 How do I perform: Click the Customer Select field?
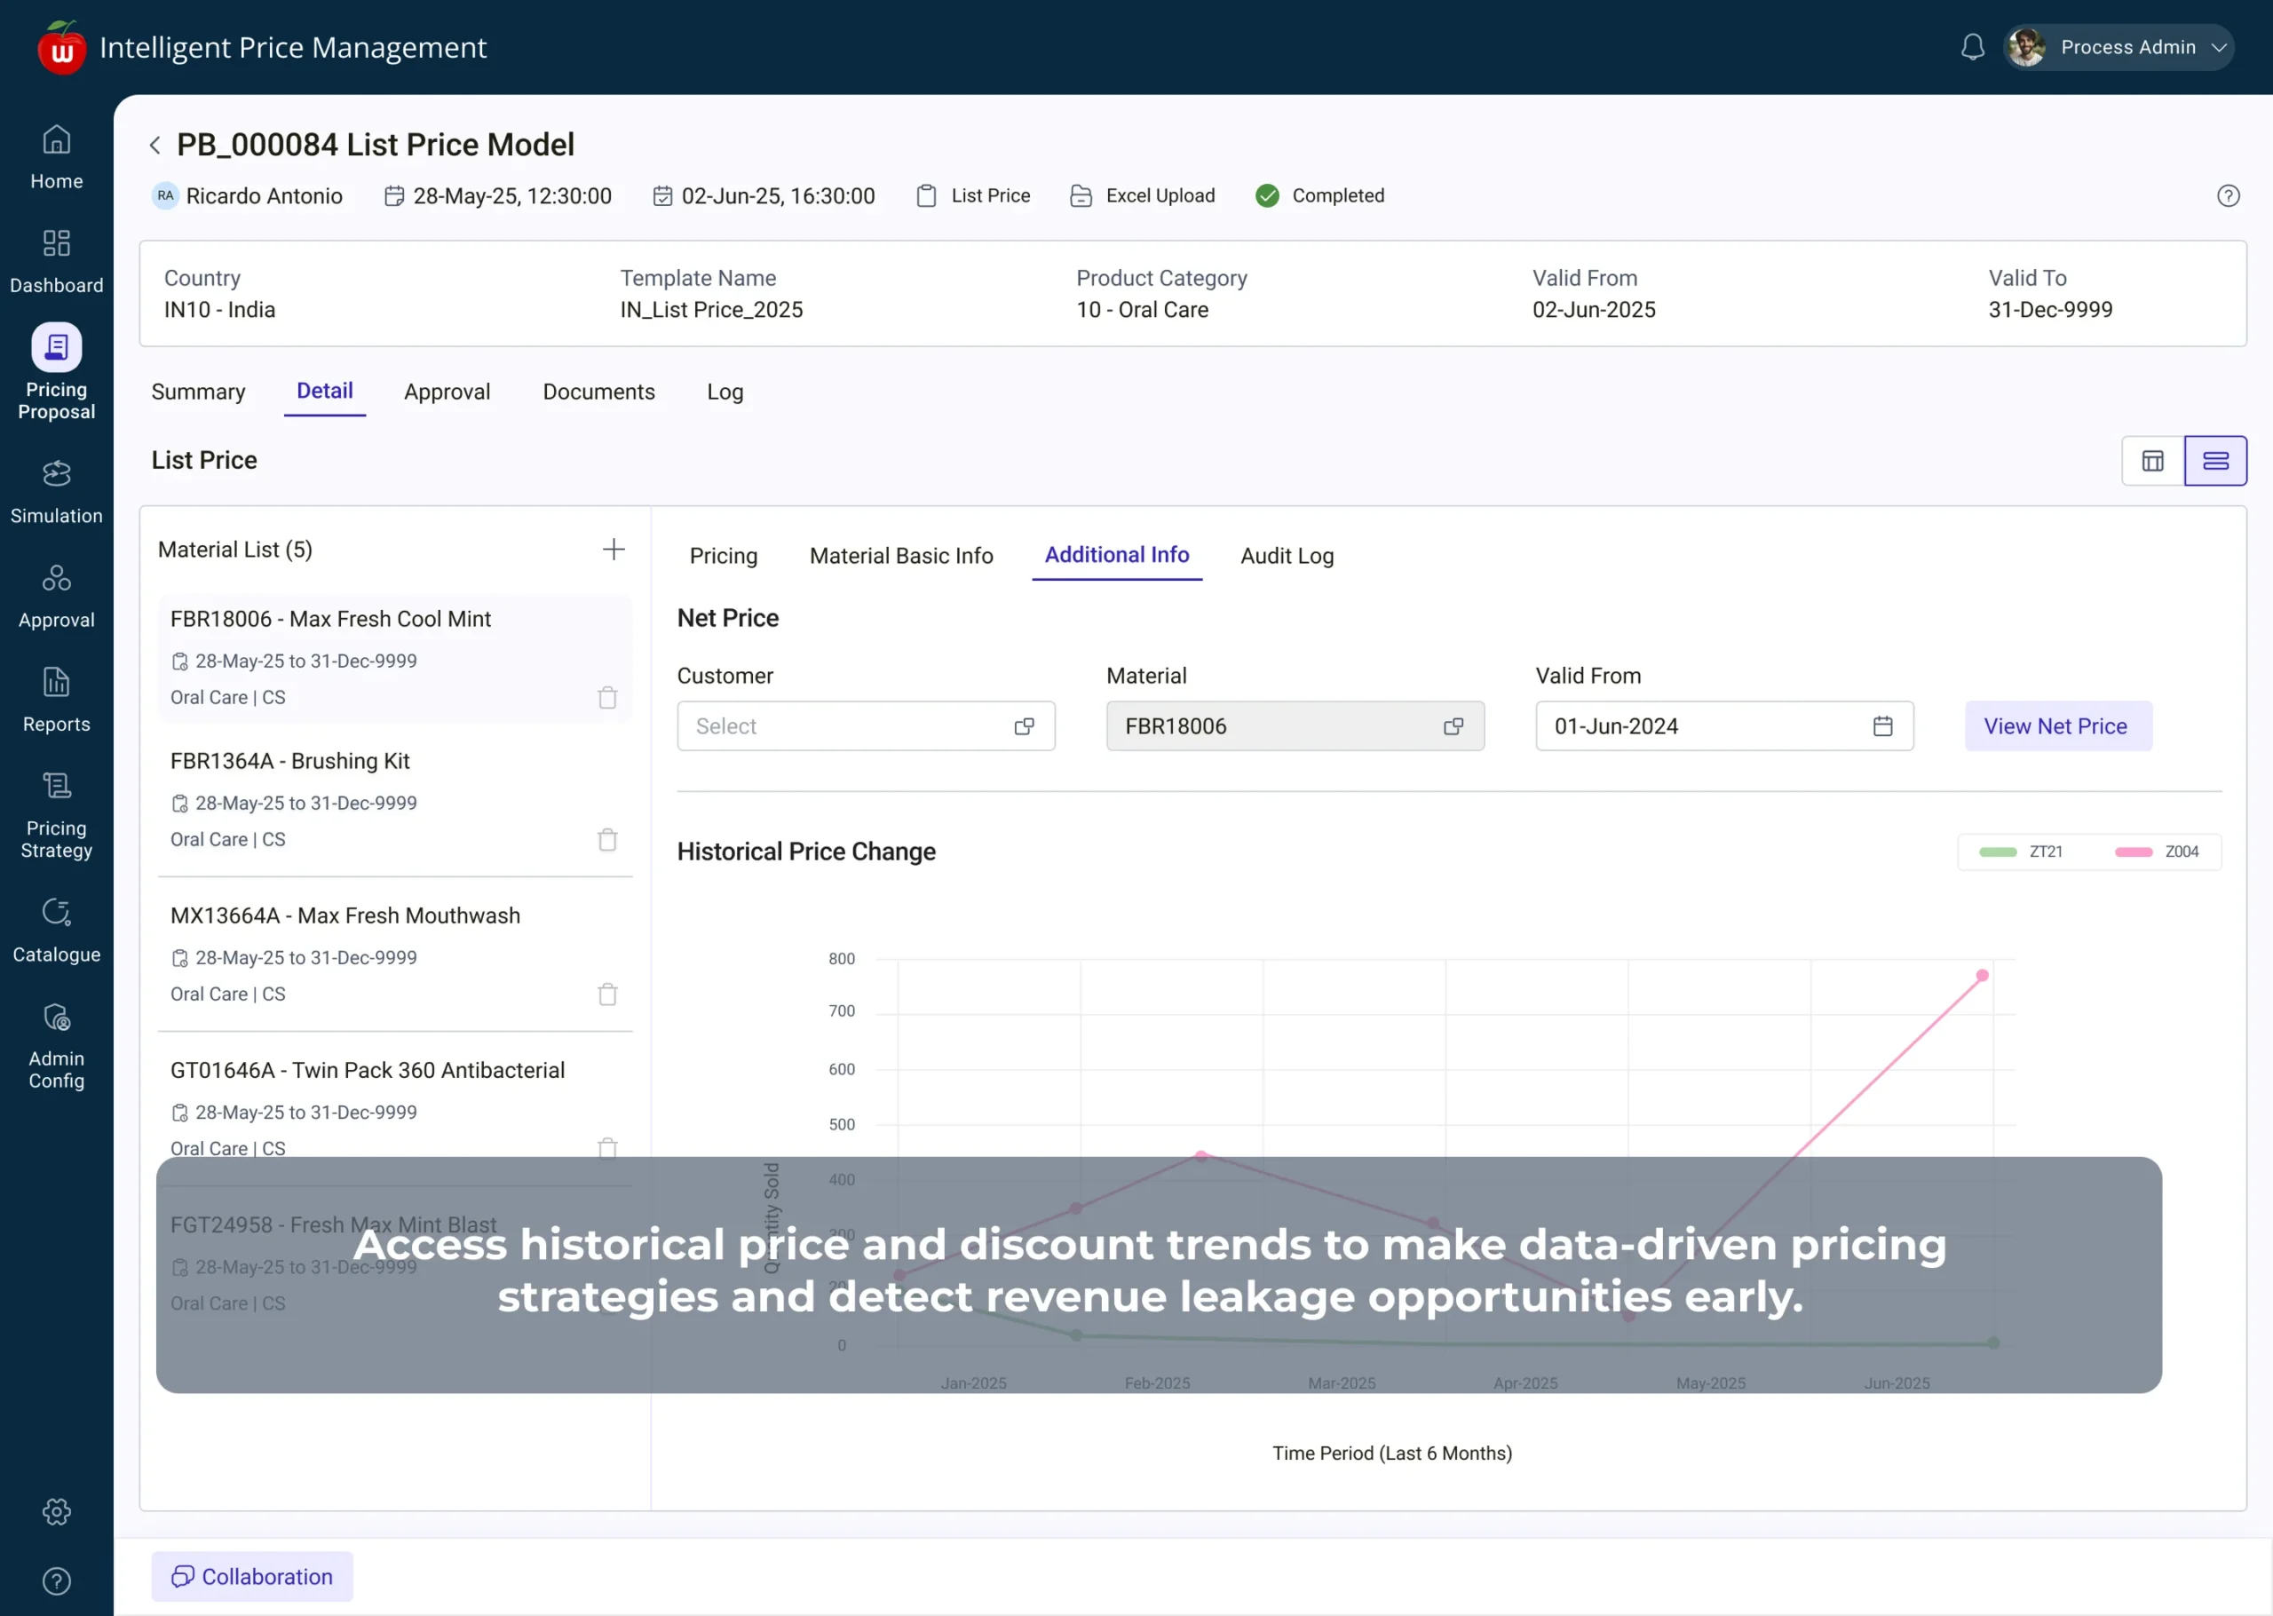coord(866,726)
